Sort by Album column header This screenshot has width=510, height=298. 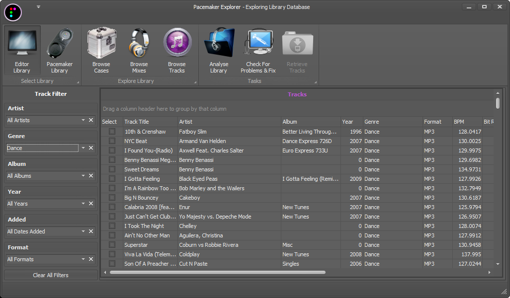click(x=311, y=122)
